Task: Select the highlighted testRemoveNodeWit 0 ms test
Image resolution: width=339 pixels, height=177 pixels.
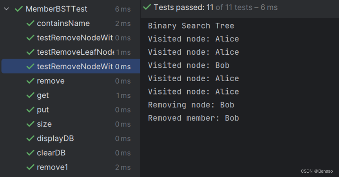Action: point(71,66)
